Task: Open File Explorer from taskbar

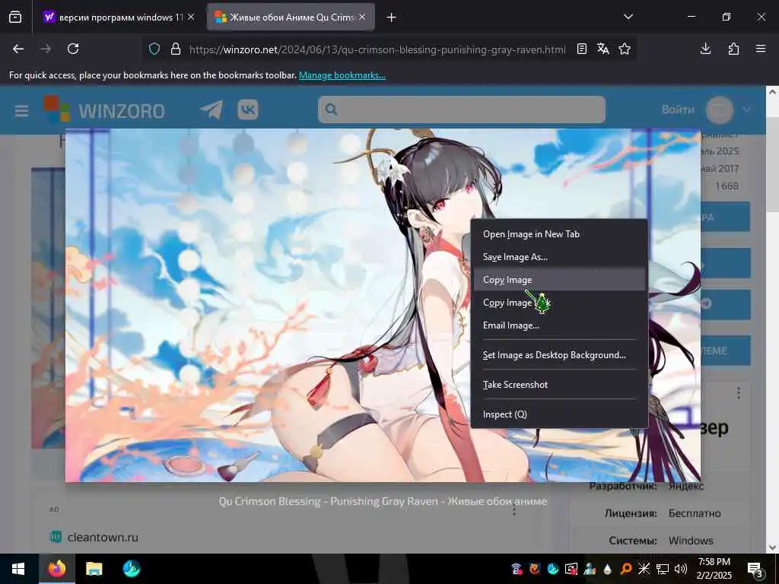Action: (x=94, y=569)
